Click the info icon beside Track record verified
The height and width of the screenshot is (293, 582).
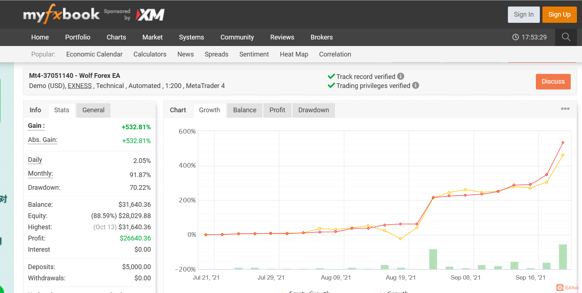point(401,76)
